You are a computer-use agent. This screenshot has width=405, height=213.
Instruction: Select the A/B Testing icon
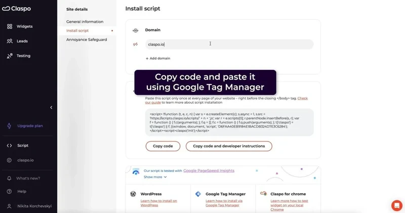click(10, 56)
